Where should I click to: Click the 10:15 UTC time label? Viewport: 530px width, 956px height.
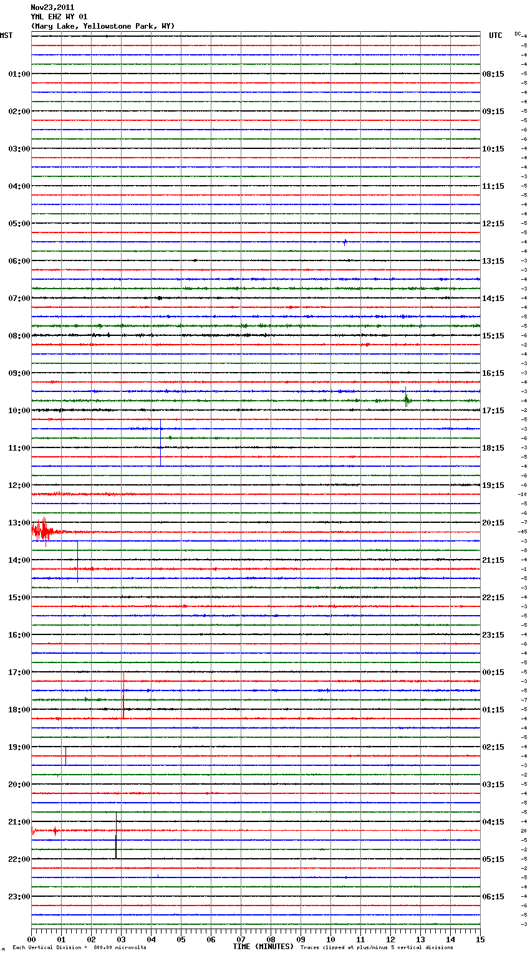point(493,149)
